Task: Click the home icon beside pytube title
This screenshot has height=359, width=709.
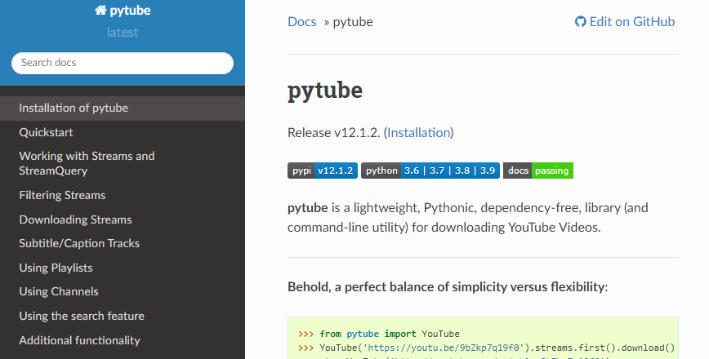Action: tap(100, 11)
